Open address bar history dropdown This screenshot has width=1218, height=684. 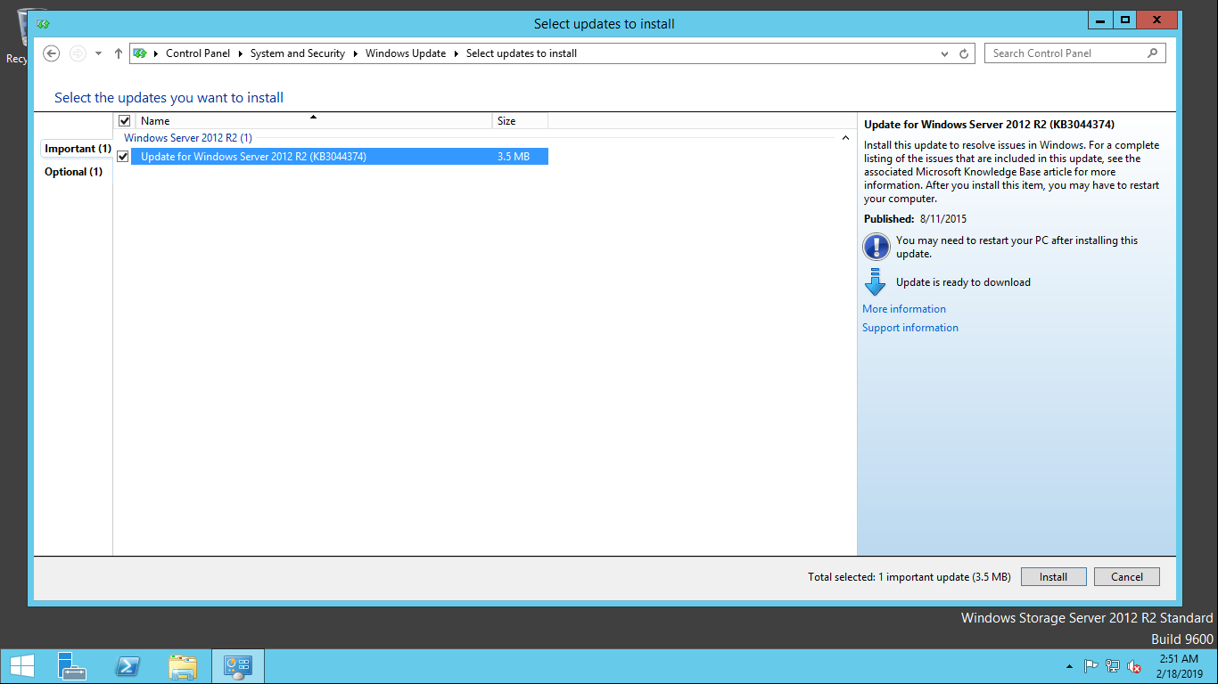(945, 53)
